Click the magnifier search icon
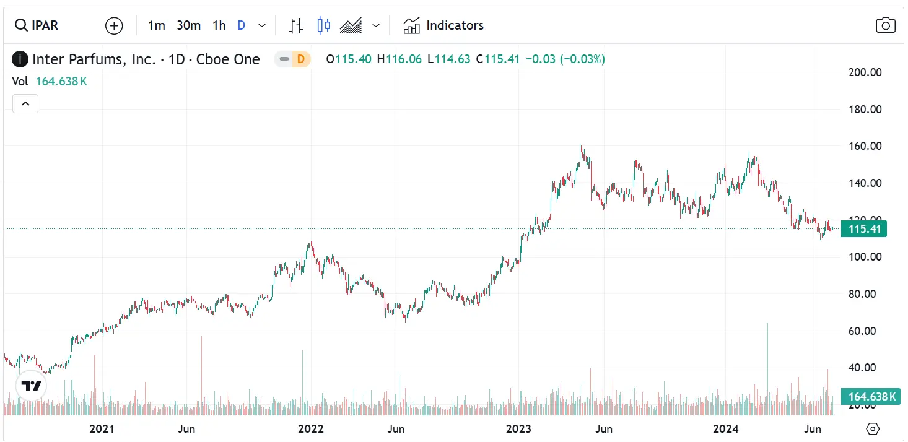Viewport: 908px width, 442px height. [x=21, y=25]
